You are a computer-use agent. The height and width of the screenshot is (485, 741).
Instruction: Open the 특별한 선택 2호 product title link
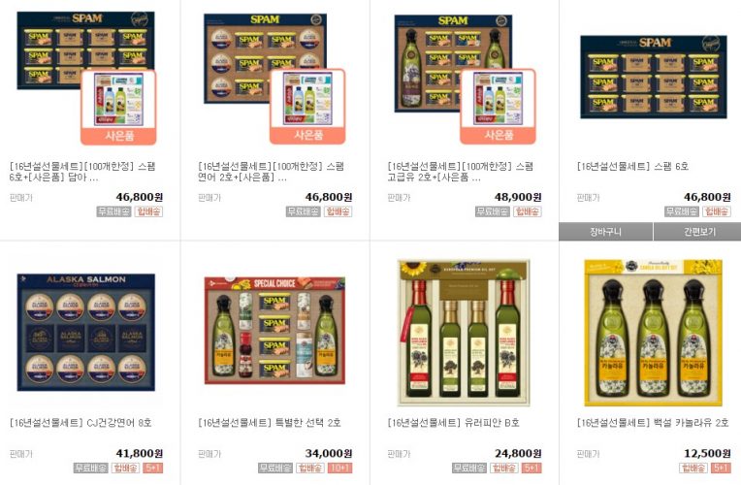point(270,423)
